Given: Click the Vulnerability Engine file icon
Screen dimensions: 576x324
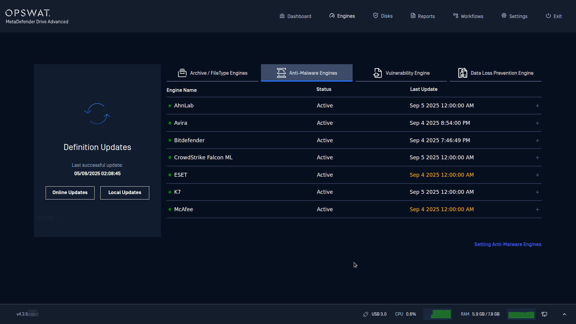Looking at the screenshot, I should (377, 73).
